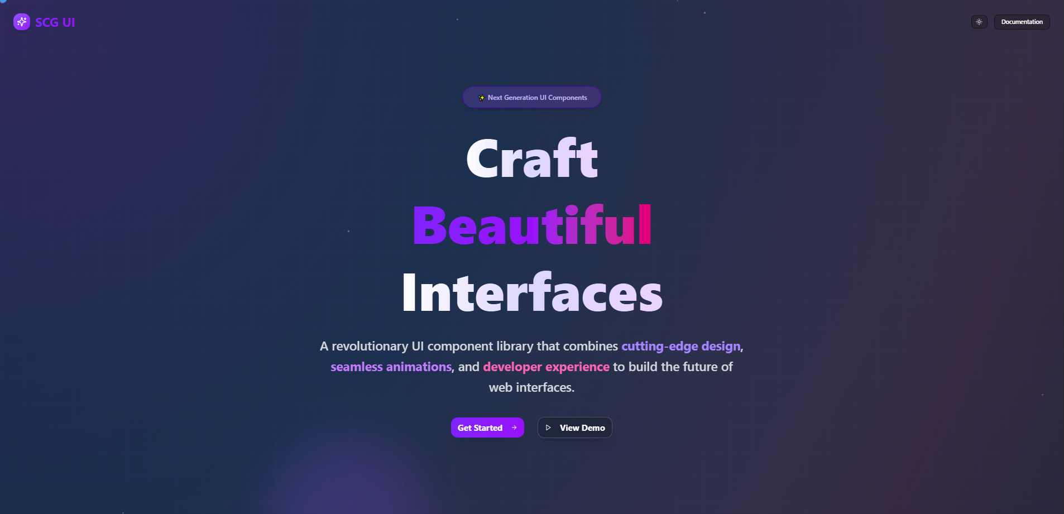Click the developer experience highlighted phrase
This screenshot has width=1064, height=514.
pos(546,367)
